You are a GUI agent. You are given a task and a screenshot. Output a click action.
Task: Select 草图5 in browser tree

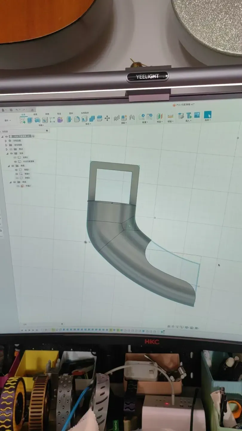27,178
